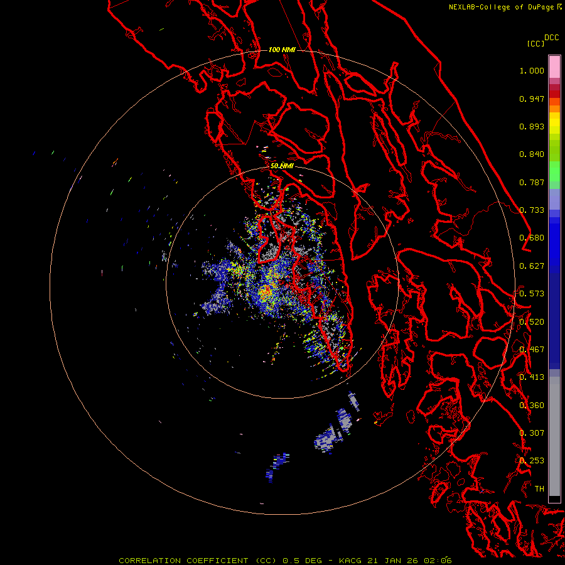Pick the light periwinkle swatch on the color bar
565x565 pixels.
[x=554, y=199]
